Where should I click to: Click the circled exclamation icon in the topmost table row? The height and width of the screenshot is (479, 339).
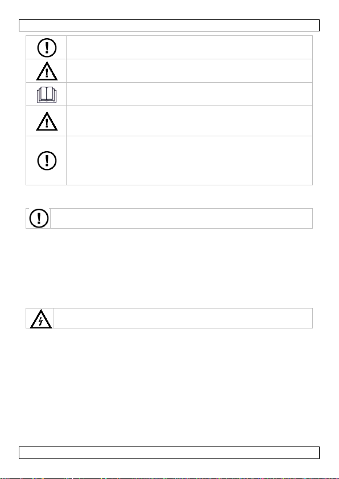[47, 48]
